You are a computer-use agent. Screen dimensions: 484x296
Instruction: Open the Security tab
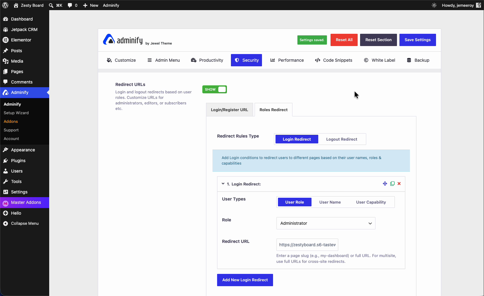(x=246, y=60)
